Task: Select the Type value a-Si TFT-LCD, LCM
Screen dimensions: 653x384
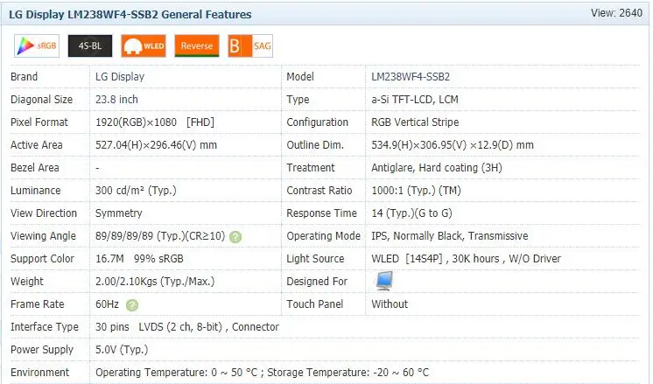Action: pyautogui.click(x=415, y=100)
